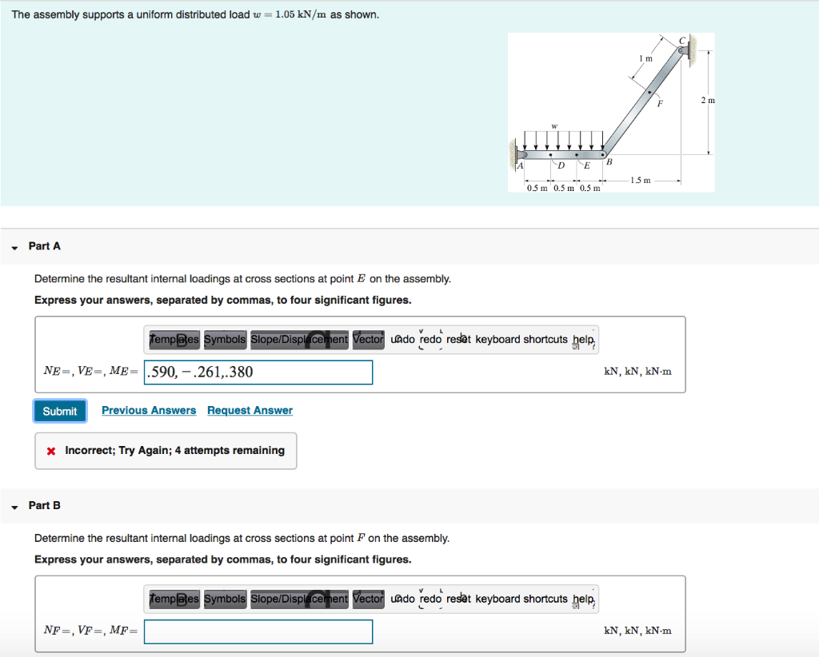Click the NE, VE, ME answer field
The image size is (819, 657).
pyautogui.click(x=258, y=372)
